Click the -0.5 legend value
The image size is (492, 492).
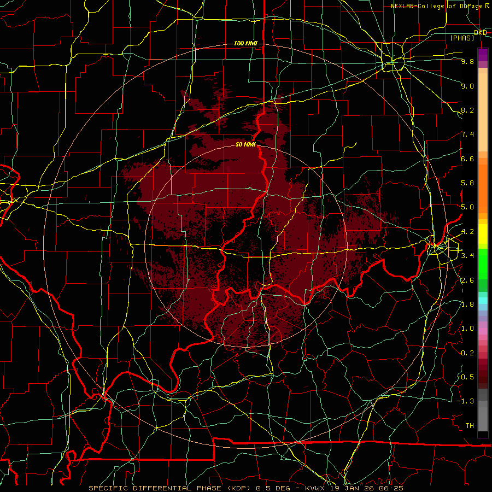pyautogui.click(x=466, y=377)
